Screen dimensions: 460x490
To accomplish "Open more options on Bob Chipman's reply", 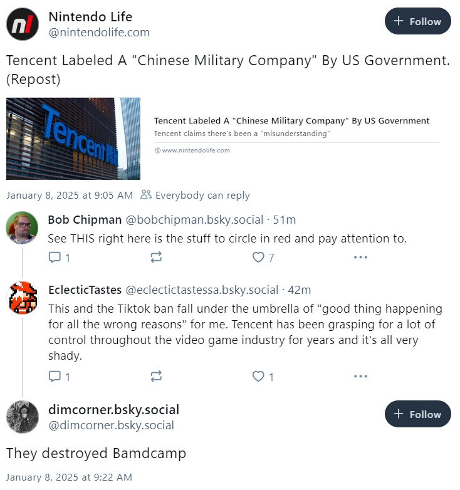I will tap(360, 257).
